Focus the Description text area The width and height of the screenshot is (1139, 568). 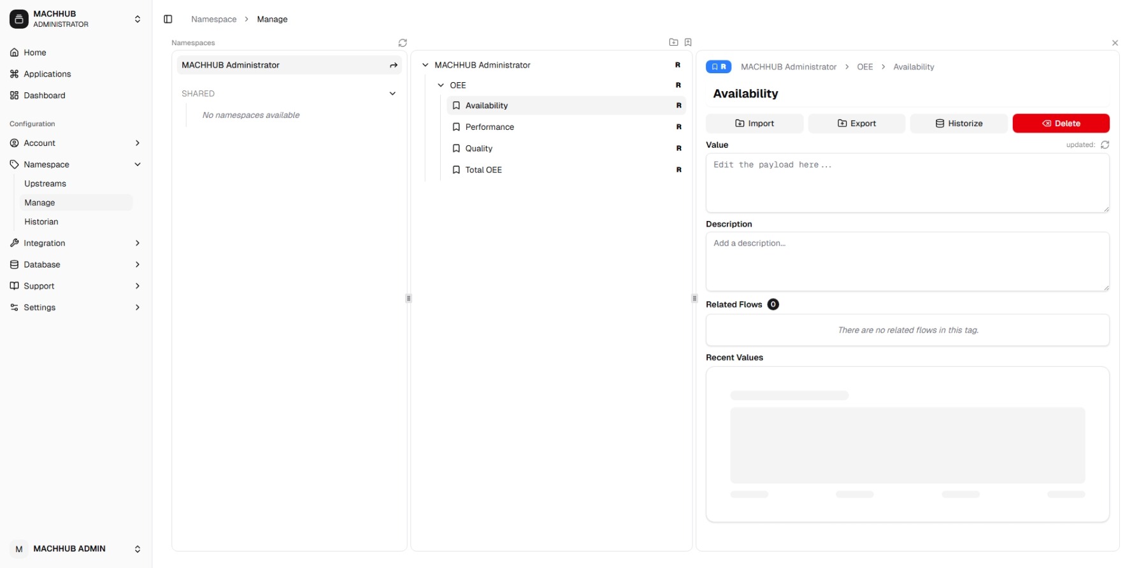pos(907,262)
